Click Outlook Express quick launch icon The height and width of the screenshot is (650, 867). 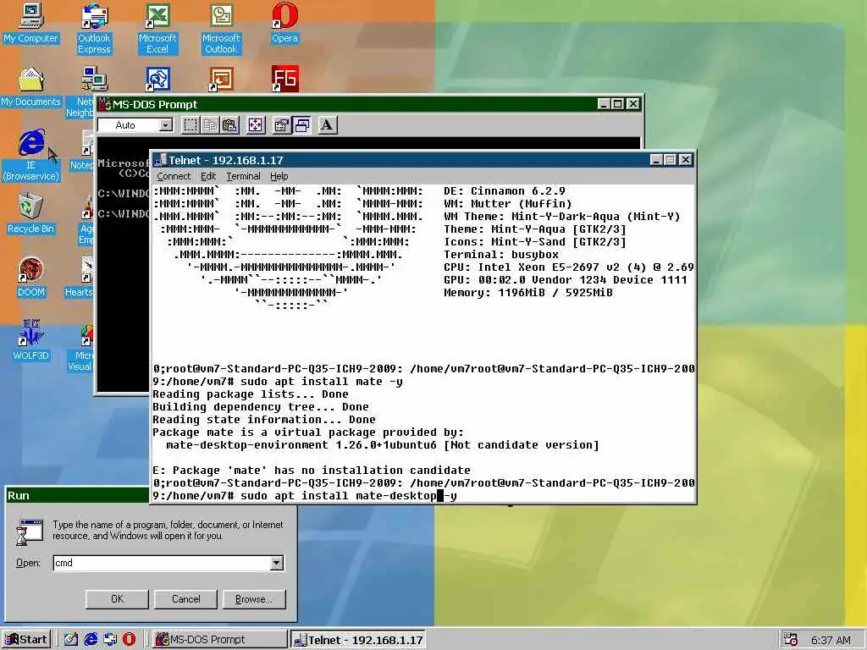110,640
